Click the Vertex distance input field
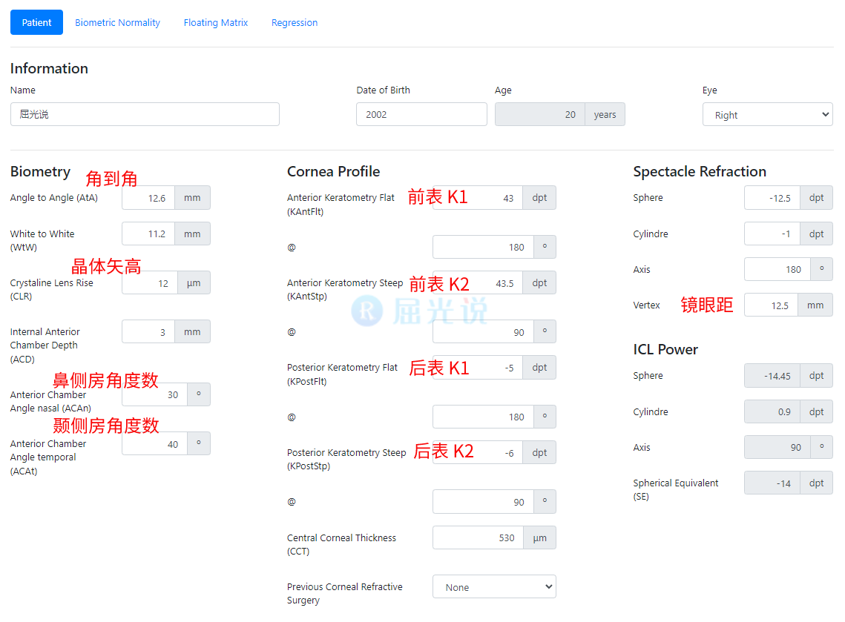 pyautogui.click(x=771, y=305)
